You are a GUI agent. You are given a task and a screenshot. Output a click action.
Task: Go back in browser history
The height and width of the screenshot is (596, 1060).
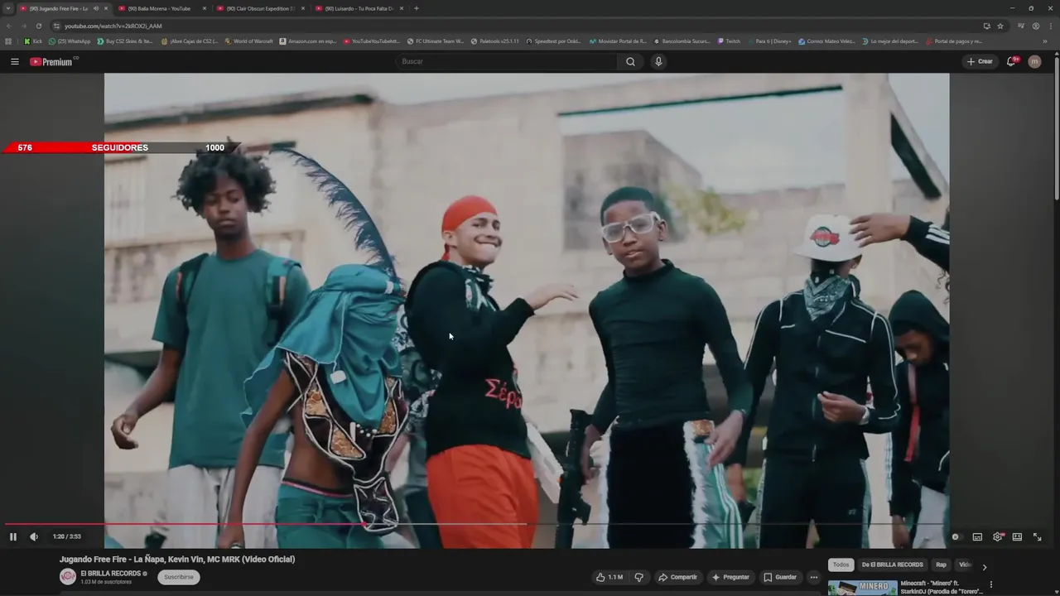(x=9, y=26)
